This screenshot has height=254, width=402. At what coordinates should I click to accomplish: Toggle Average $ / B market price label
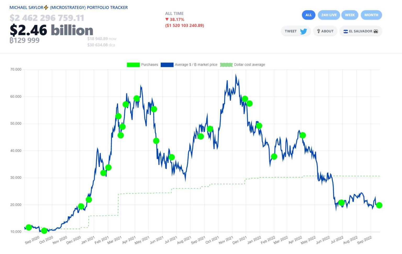[196, 65]
